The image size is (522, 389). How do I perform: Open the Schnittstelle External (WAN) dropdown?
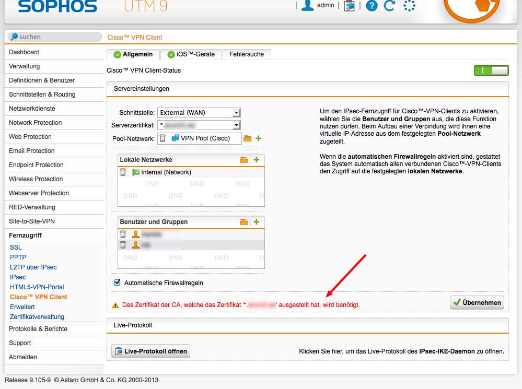(199, 112)
